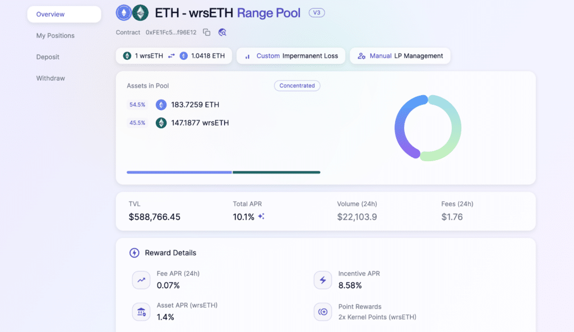Copy the contract address icon
Image resolution: width=574 pixels, height=332 pixels.
206,32
